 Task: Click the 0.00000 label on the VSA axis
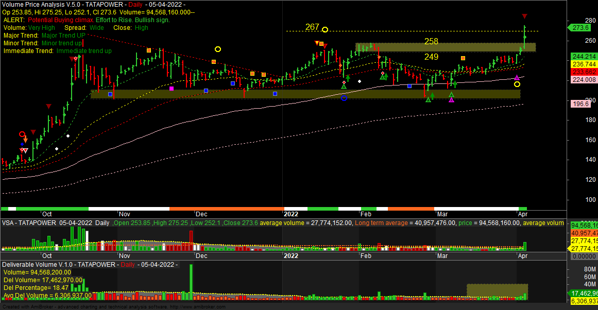584,256
